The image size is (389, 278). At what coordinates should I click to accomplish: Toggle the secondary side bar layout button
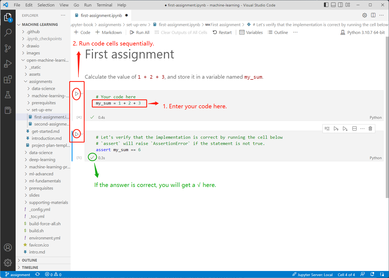pos(341,5)
